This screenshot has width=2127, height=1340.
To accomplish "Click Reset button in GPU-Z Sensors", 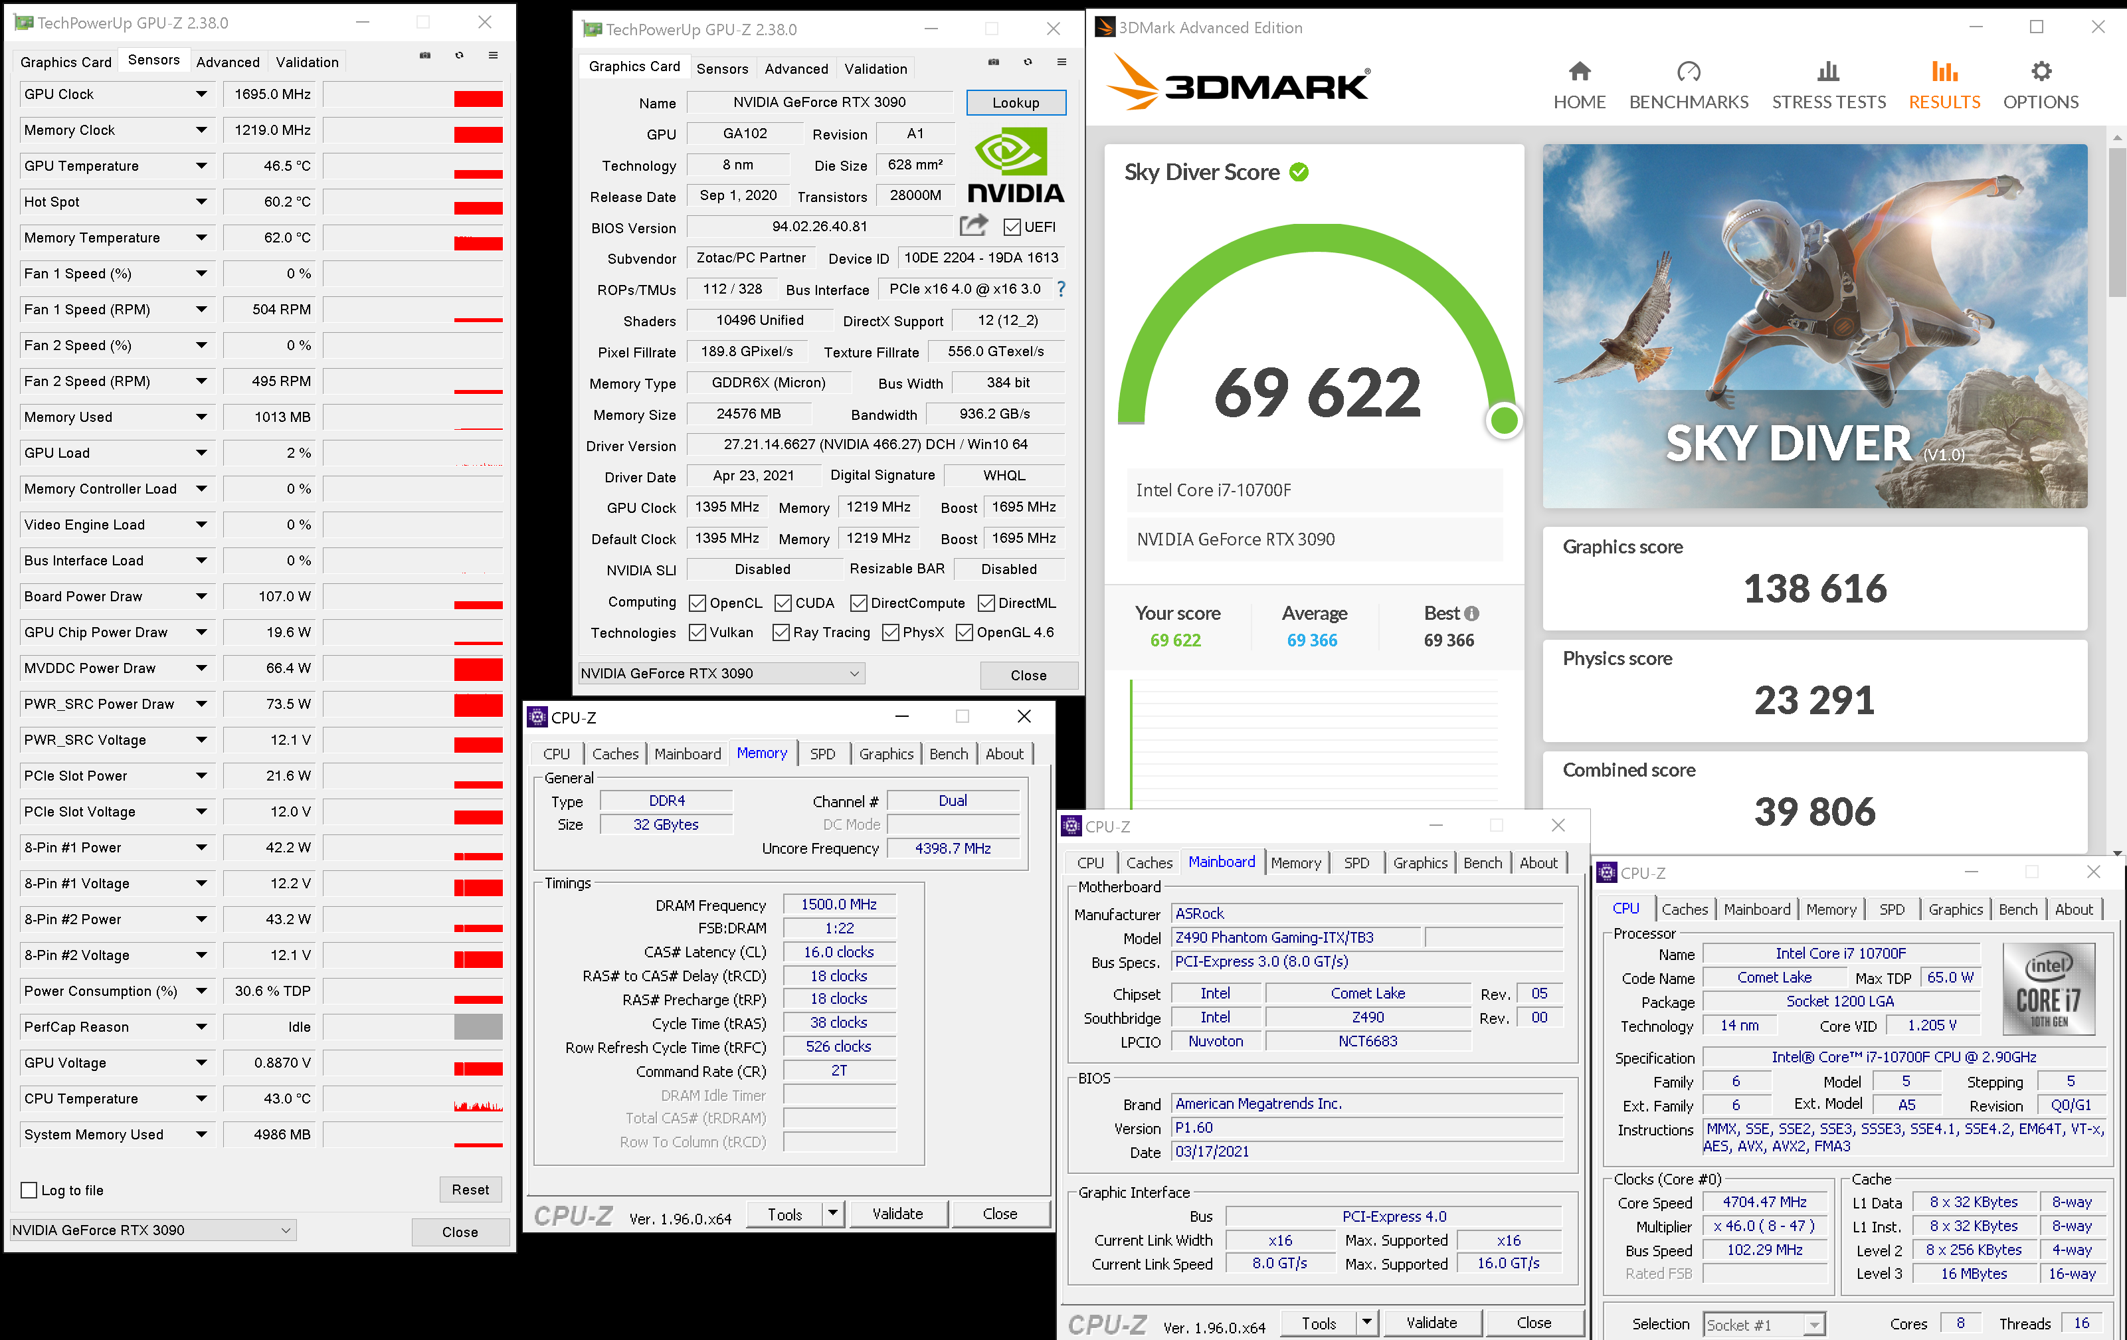I will 470,1190.
